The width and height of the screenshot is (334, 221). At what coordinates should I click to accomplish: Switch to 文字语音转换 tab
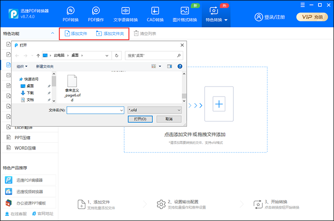pos(126,14)
